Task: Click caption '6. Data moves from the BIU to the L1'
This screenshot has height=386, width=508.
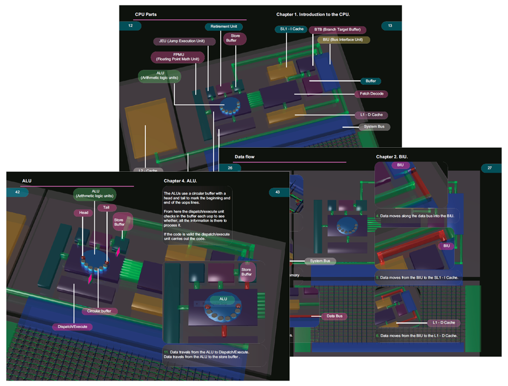Action: pos(417,336)
